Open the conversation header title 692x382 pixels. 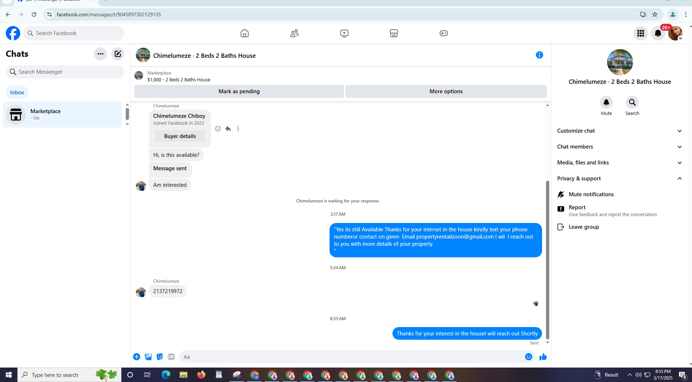click(205, 56)
